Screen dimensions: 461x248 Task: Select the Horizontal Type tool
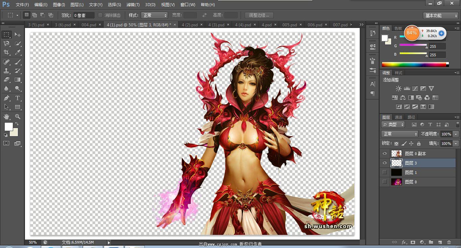click(x=18, y=98)
